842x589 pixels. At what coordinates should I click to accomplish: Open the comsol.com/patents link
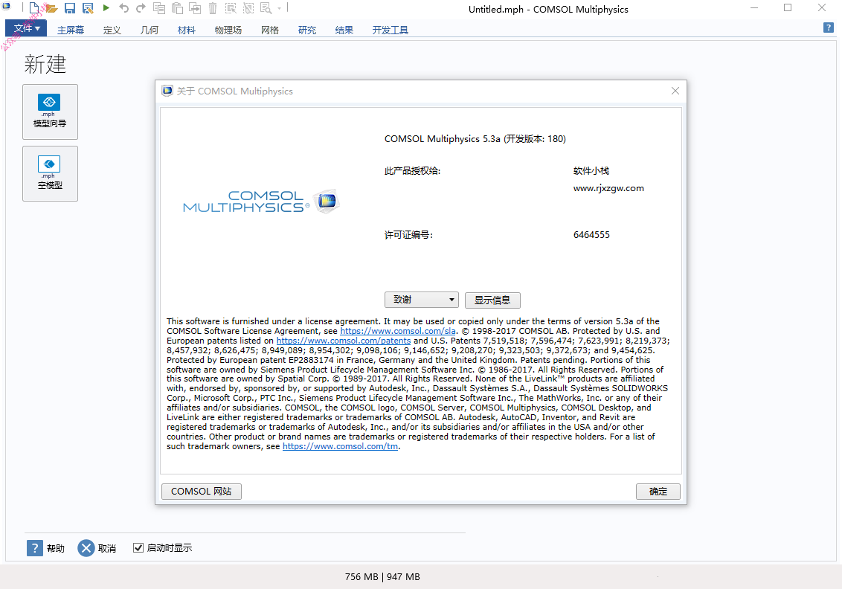[344, 341]
